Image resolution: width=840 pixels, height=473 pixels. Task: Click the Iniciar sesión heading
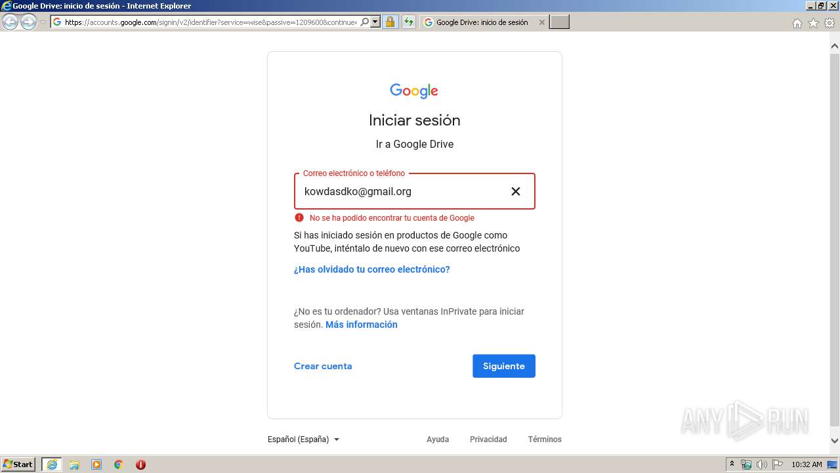415,120
